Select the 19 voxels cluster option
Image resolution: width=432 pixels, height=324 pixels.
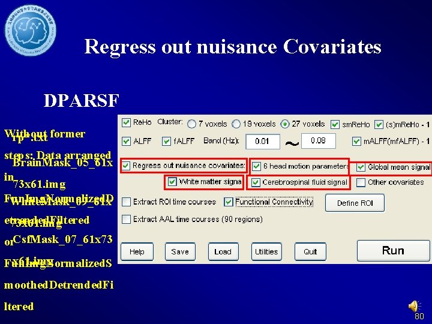[x=236, y=124]
